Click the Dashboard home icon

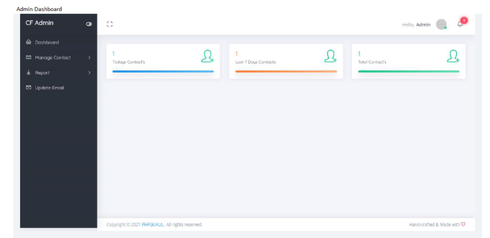pos(28,42)
